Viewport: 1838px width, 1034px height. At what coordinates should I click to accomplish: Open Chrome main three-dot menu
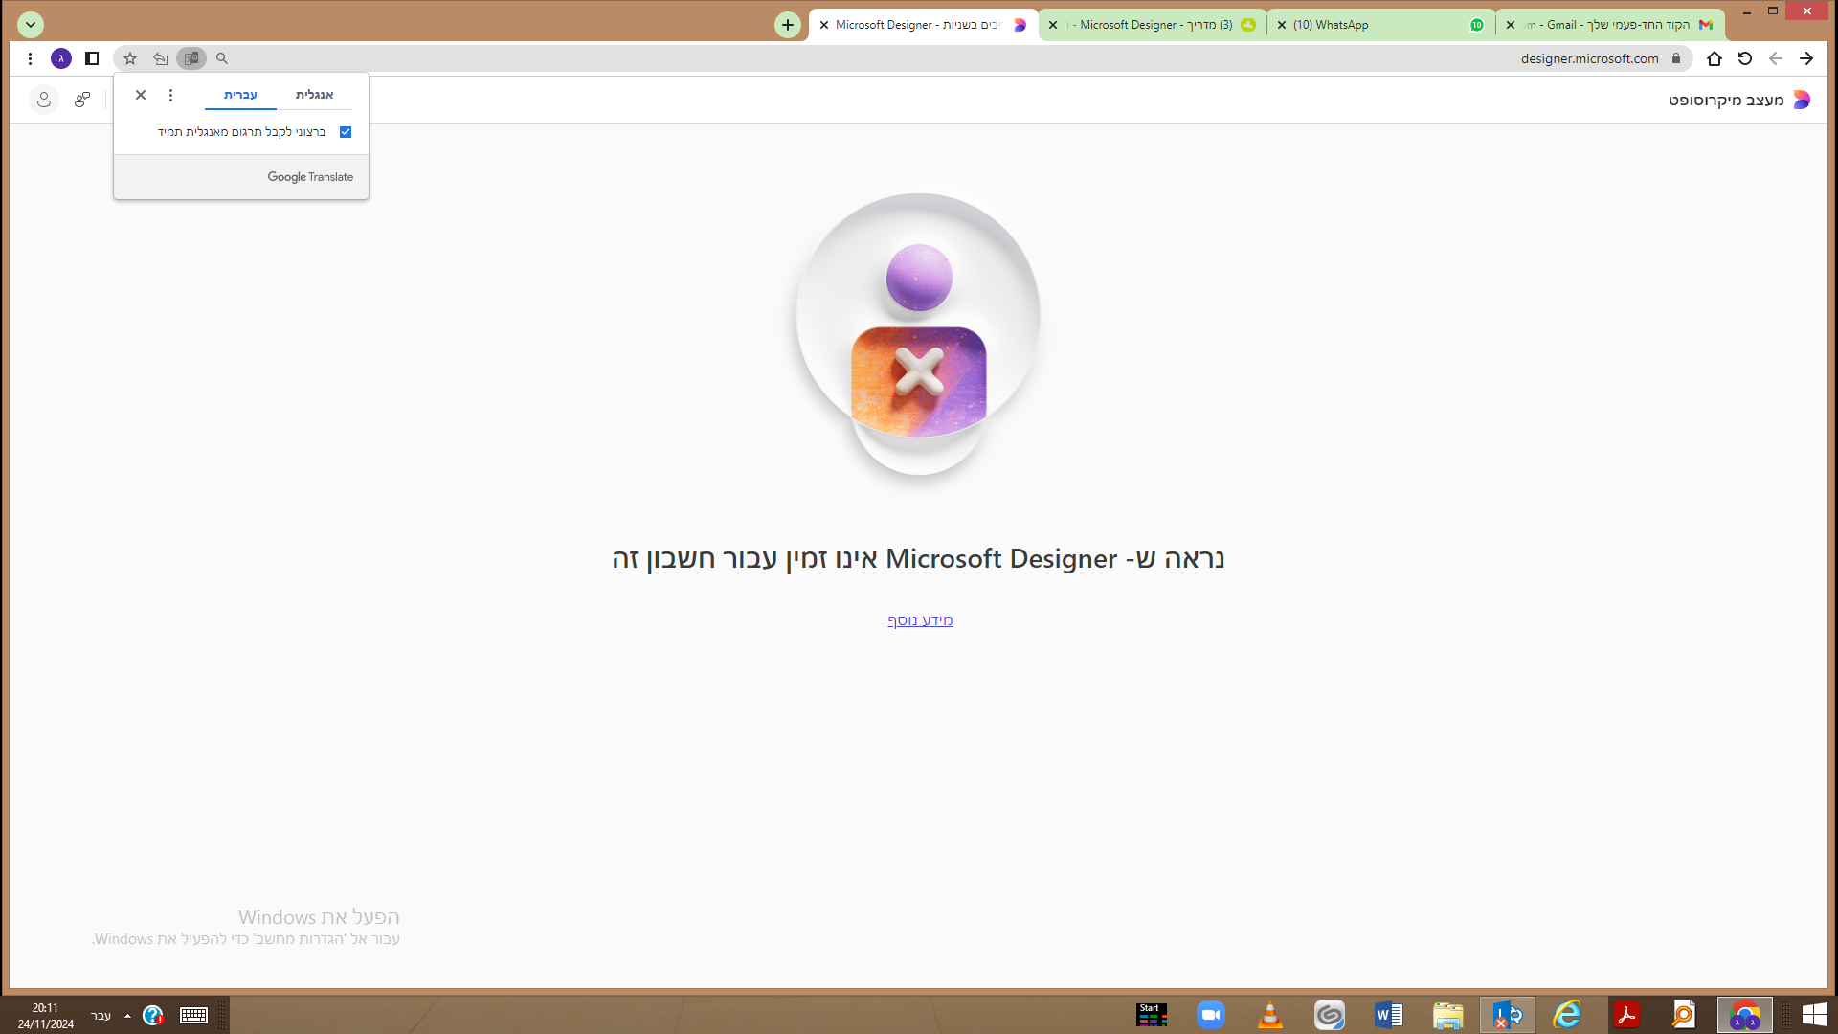pyautogui.click(x=31, y=58)
